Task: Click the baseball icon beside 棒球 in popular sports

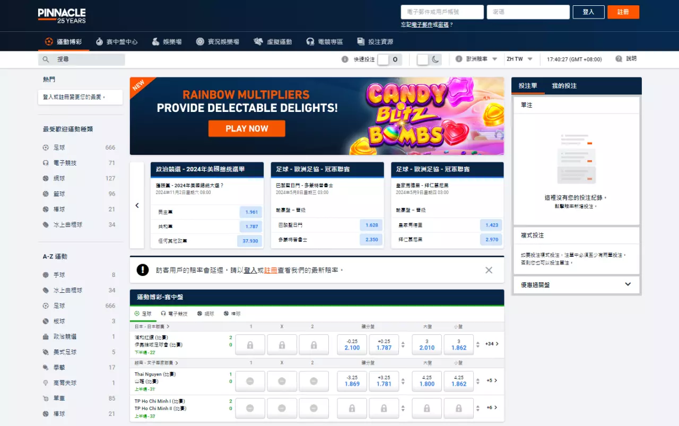Action: 46,209
